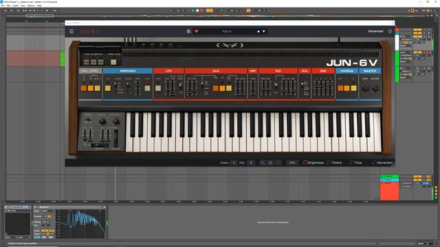Click first Voice Calibration button
The height and width of the screenshot is (247, 440).
[x=87, y=62]
